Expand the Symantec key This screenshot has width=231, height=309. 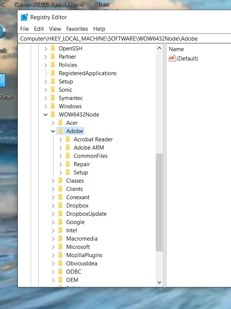pyautogui.click(x=46, y=98)
